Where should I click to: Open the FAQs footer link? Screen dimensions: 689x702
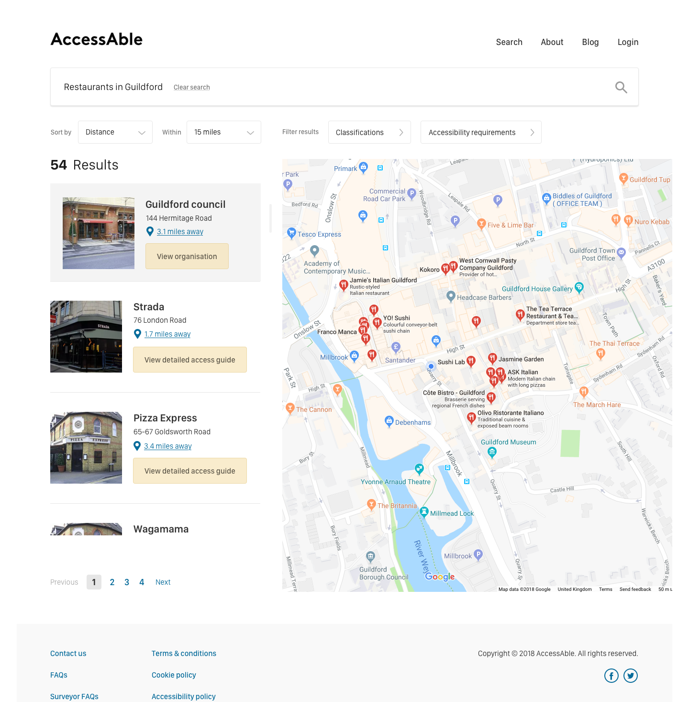click(x=59, y=675)
